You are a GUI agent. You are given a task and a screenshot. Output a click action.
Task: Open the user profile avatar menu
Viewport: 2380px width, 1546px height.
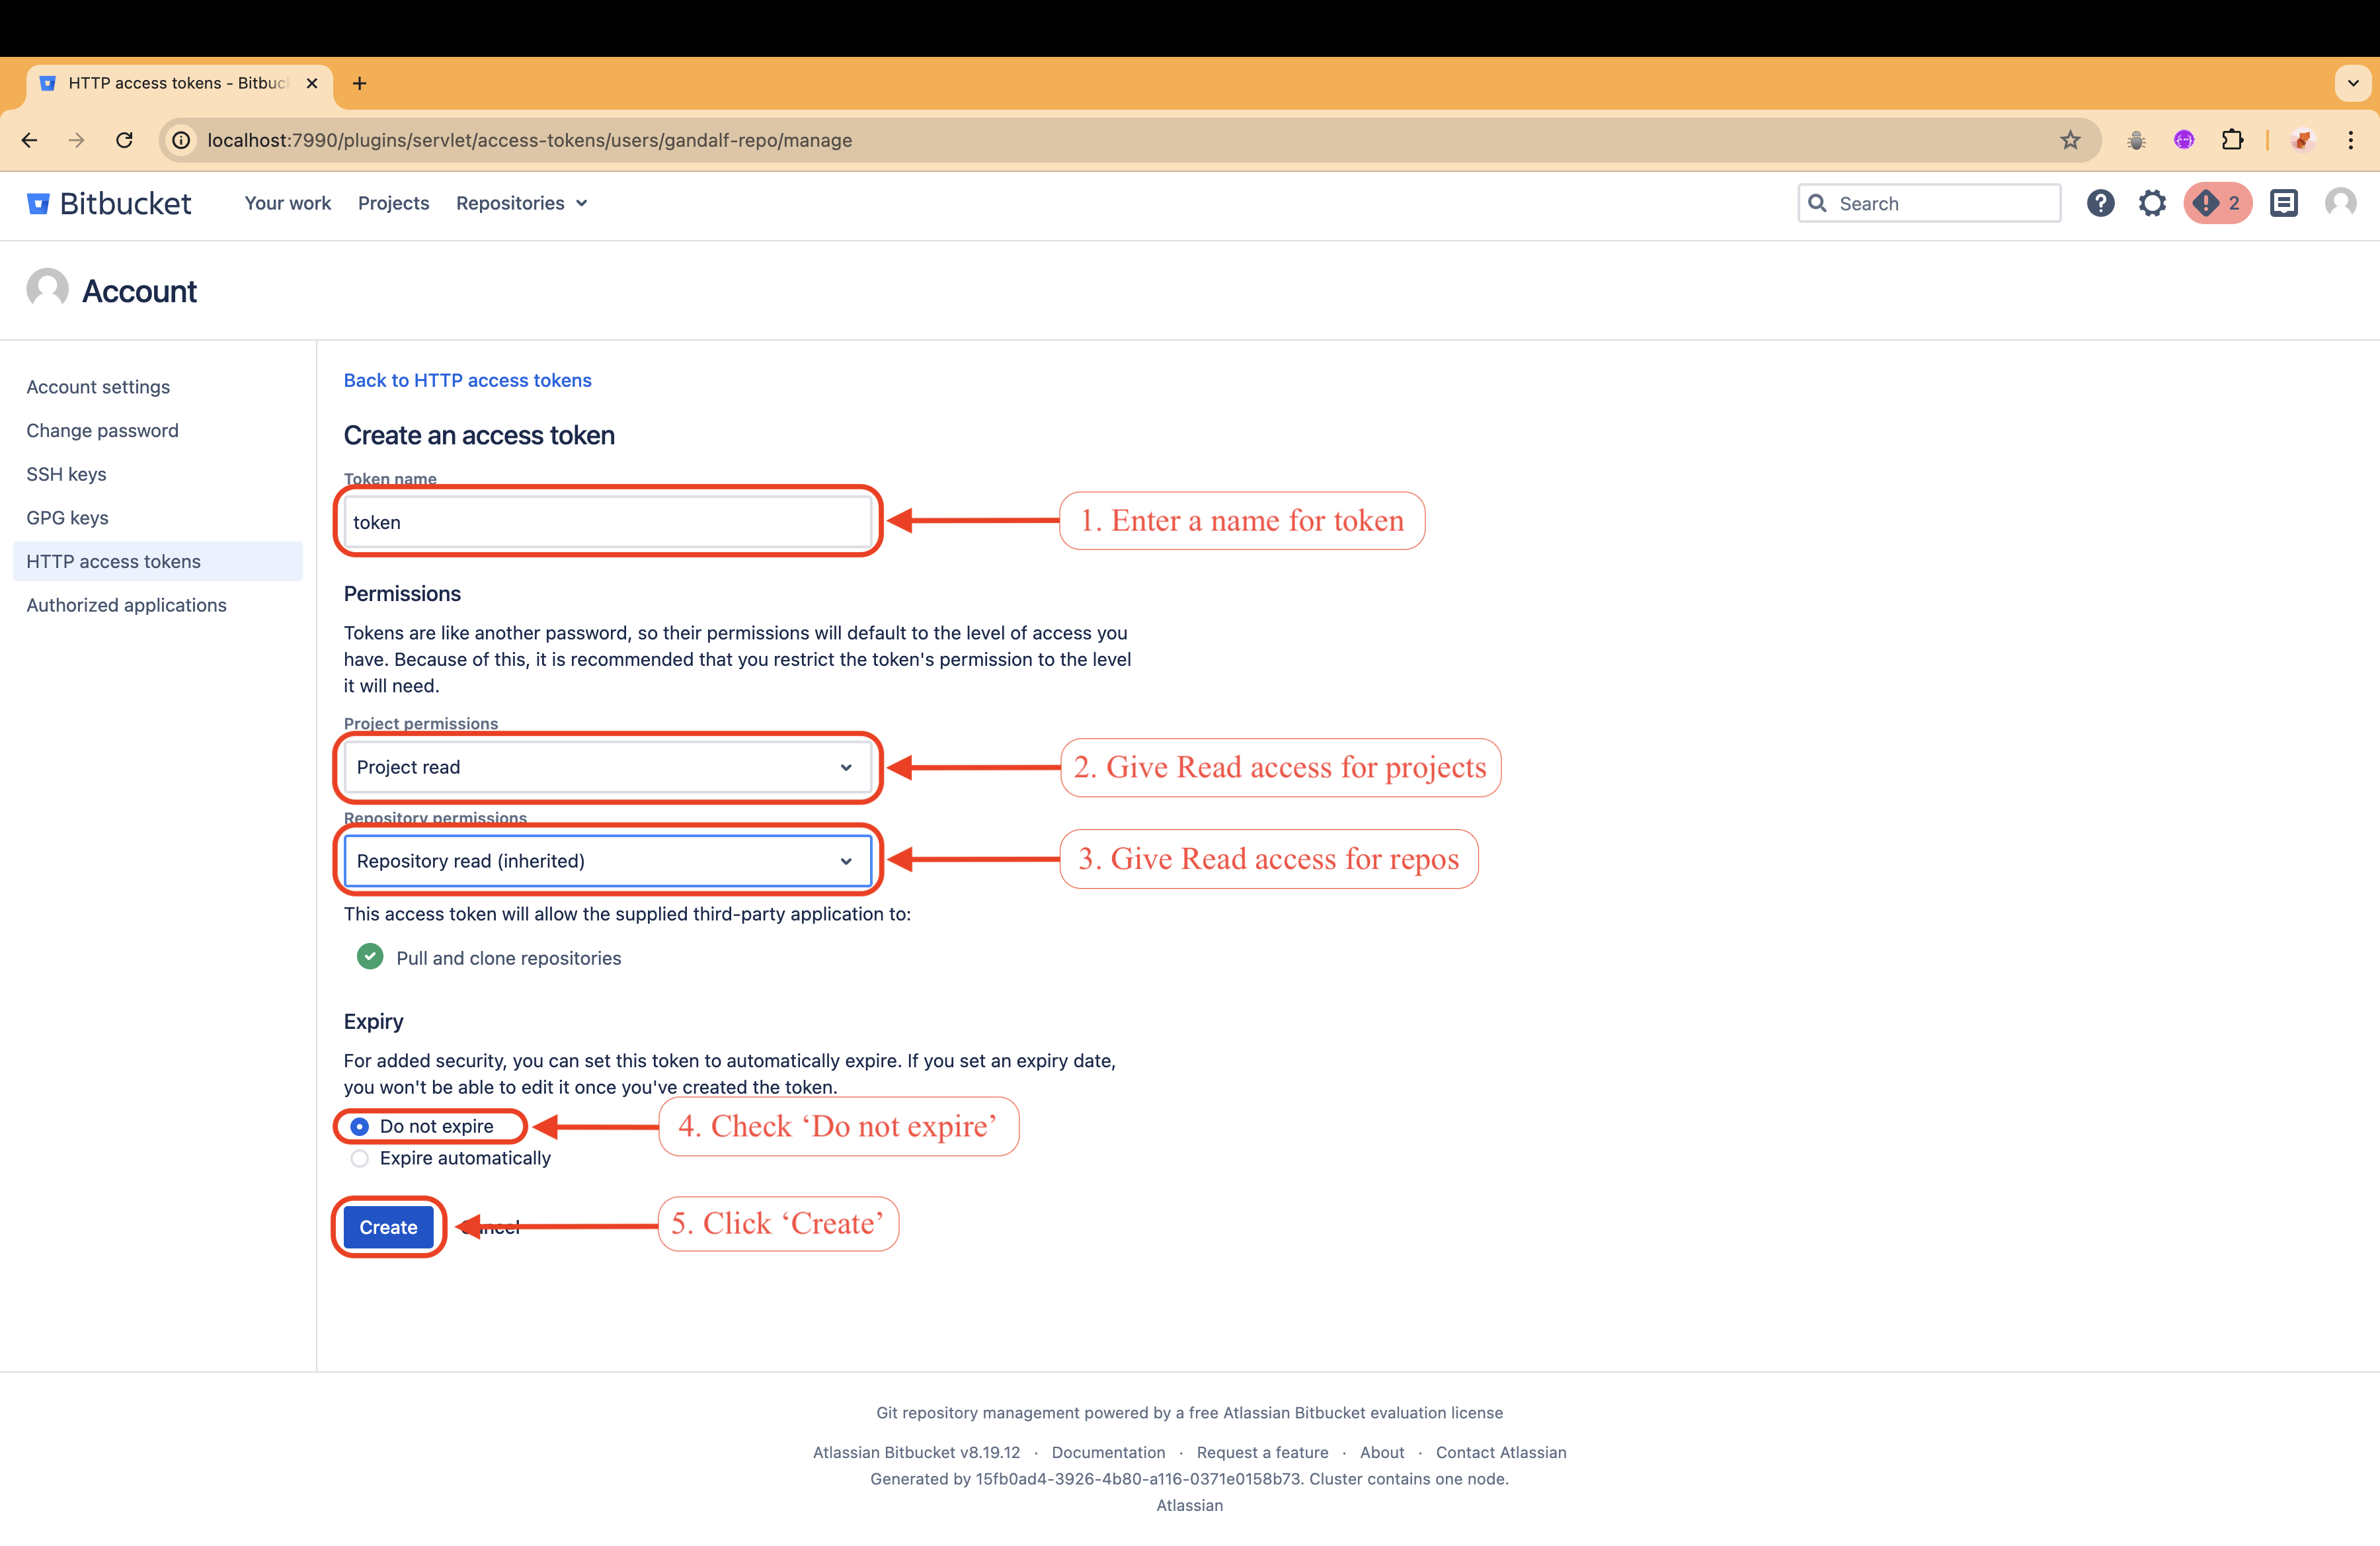tap(2340, 203)
